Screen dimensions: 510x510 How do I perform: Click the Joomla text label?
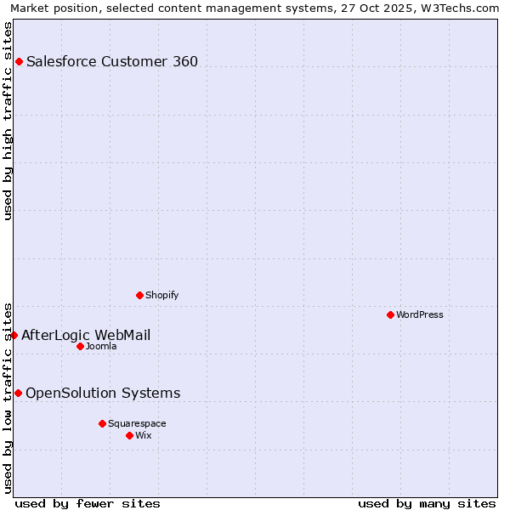point(101,346)
